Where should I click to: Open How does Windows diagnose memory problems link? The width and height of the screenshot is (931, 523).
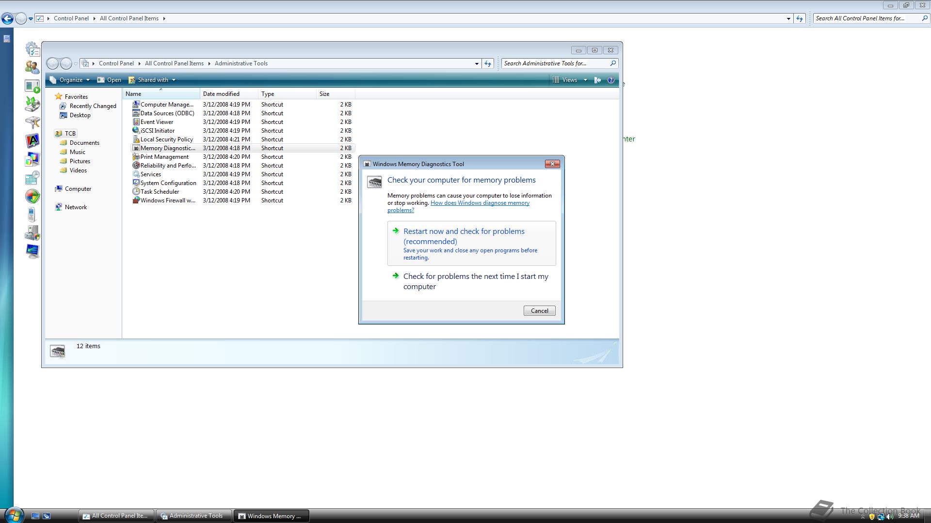[458, 206]
